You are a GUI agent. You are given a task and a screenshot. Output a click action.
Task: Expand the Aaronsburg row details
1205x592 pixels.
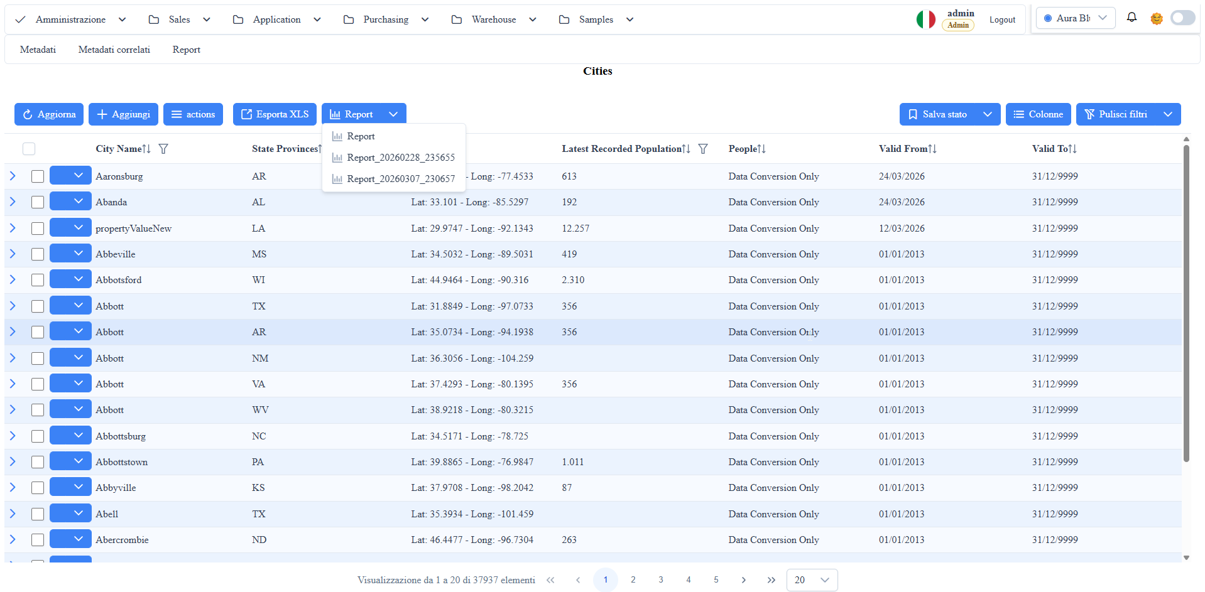coord(13,176)
